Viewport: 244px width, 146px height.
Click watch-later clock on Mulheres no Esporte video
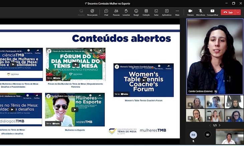(90, 95)
